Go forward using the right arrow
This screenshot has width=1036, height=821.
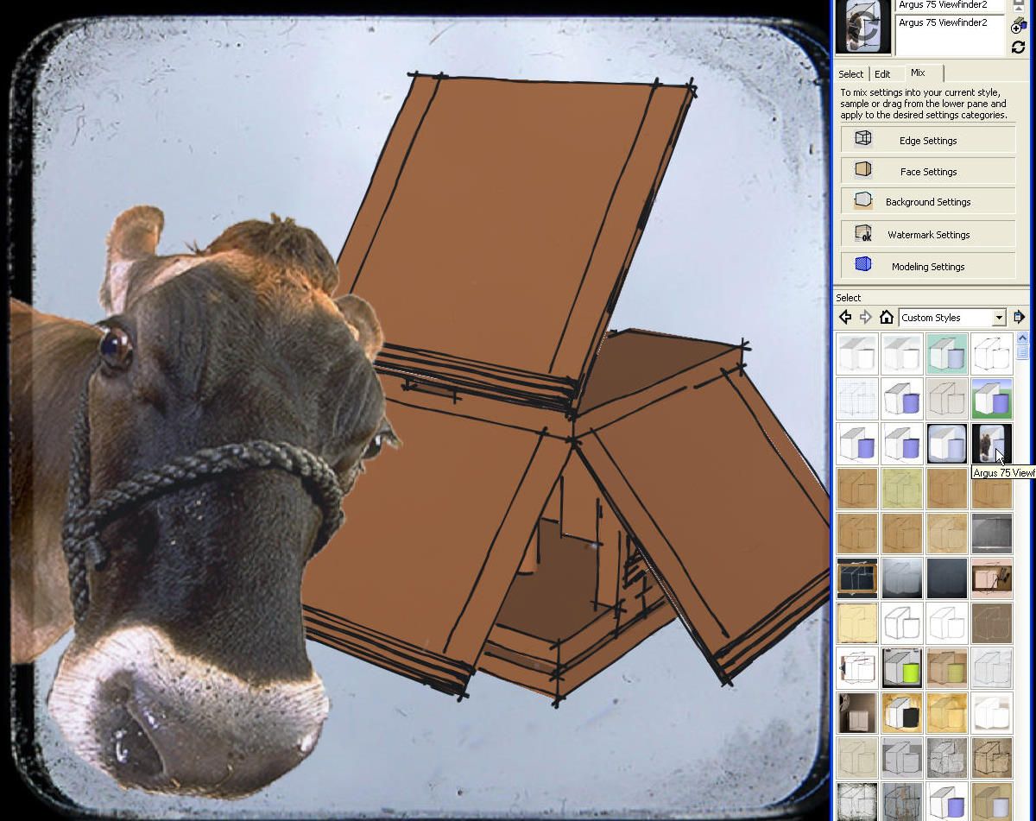pos(865,317)
